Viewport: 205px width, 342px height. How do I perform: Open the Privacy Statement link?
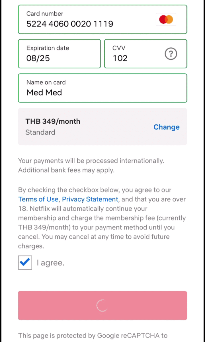pos(90,199)
